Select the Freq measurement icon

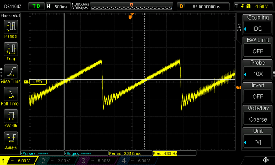pyautogui.click(x=11, y=49)
